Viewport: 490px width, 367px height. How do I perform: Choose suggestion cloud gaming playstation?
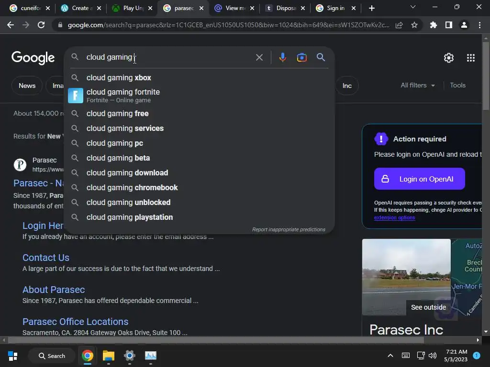coord(200,217)
